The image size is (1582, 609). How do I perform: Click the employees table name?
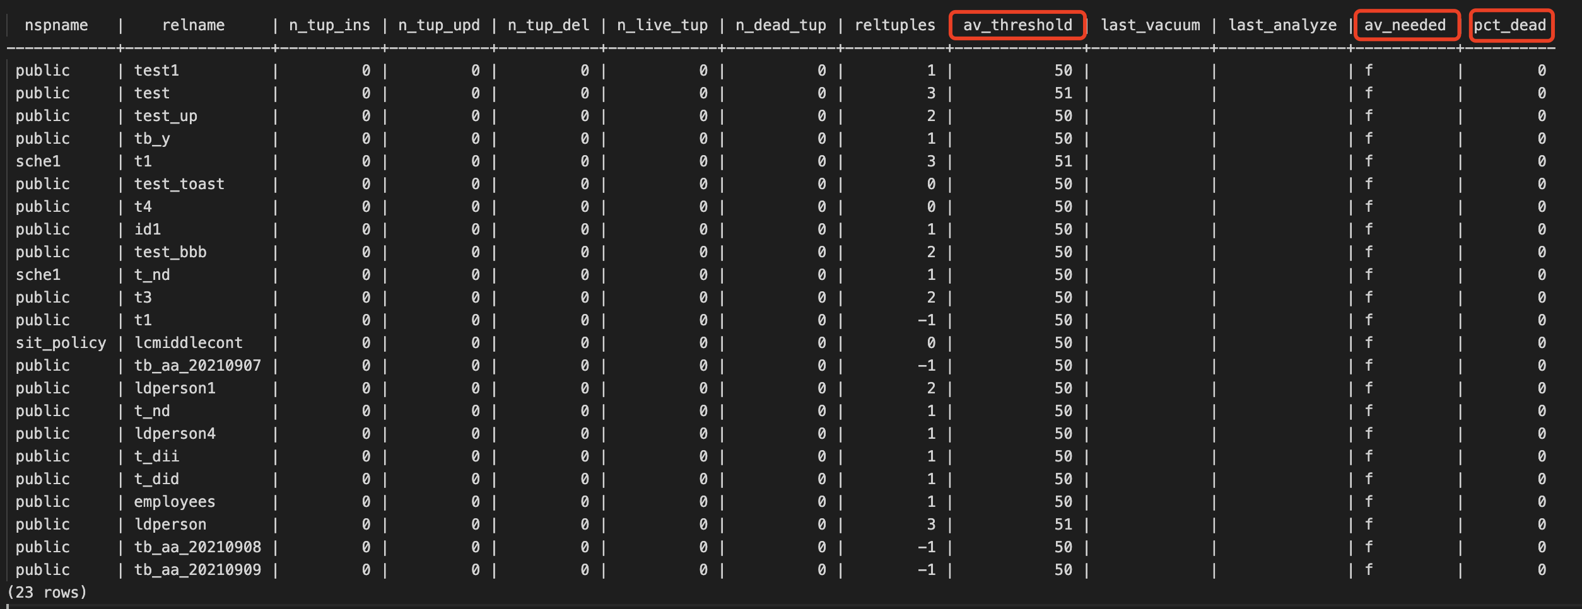tap(175, 501)
